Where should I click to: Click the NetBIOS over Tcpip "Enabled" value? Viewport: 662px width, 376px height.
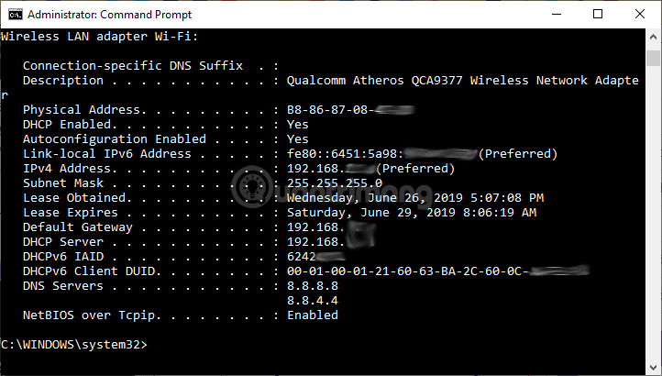click(312, 315)
